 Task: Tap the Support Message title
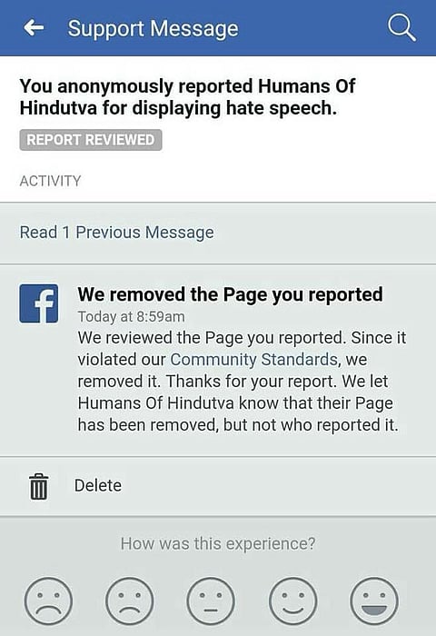[153, 29]
